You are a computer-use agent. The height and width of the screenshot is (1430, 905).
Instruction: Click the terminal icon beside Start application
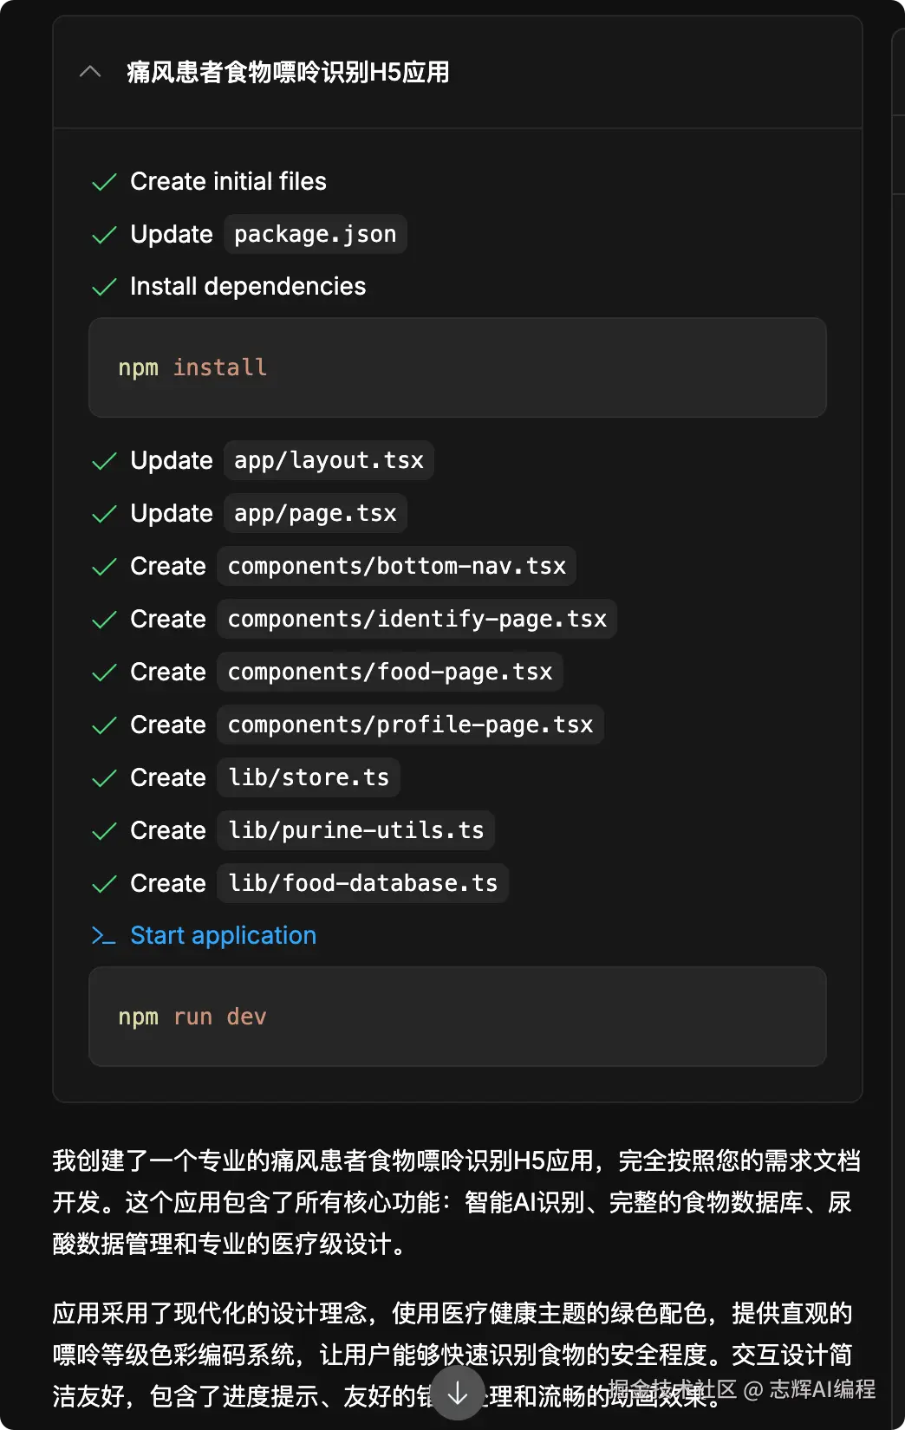tap(103, 936)
